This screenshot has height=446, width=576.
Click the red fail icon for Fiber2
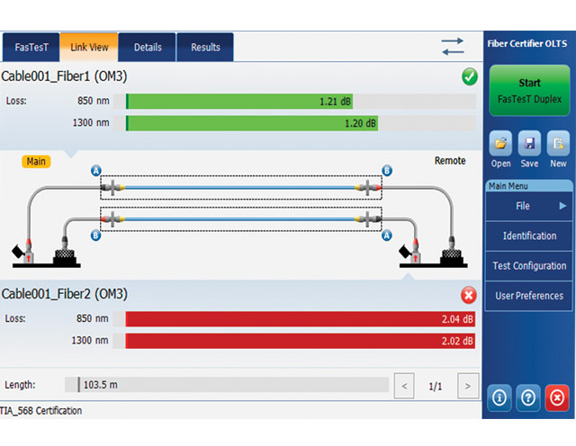click(x=469, y=295)
